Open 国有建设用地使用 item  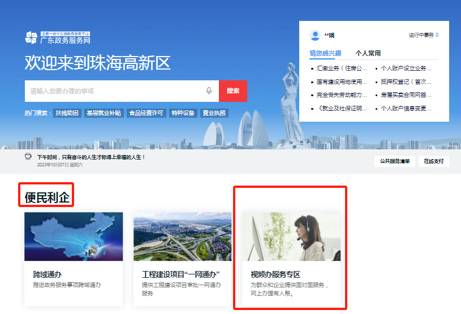pyautogui.click(x=342, y=81)
